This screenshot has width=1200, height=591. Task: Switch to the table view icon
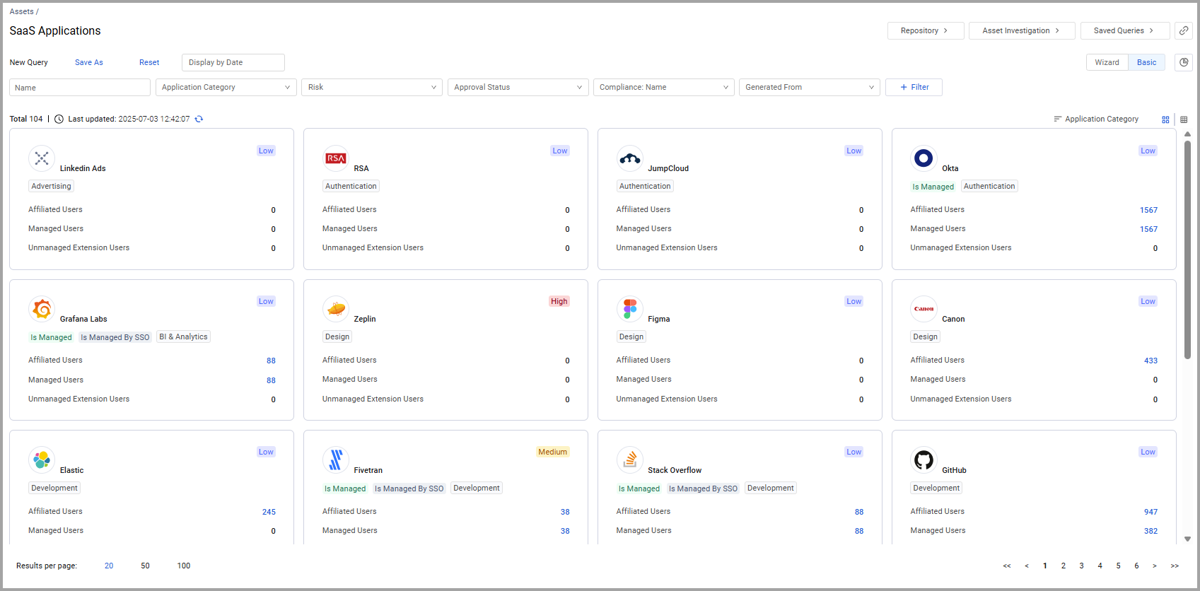click(1184, 119)
